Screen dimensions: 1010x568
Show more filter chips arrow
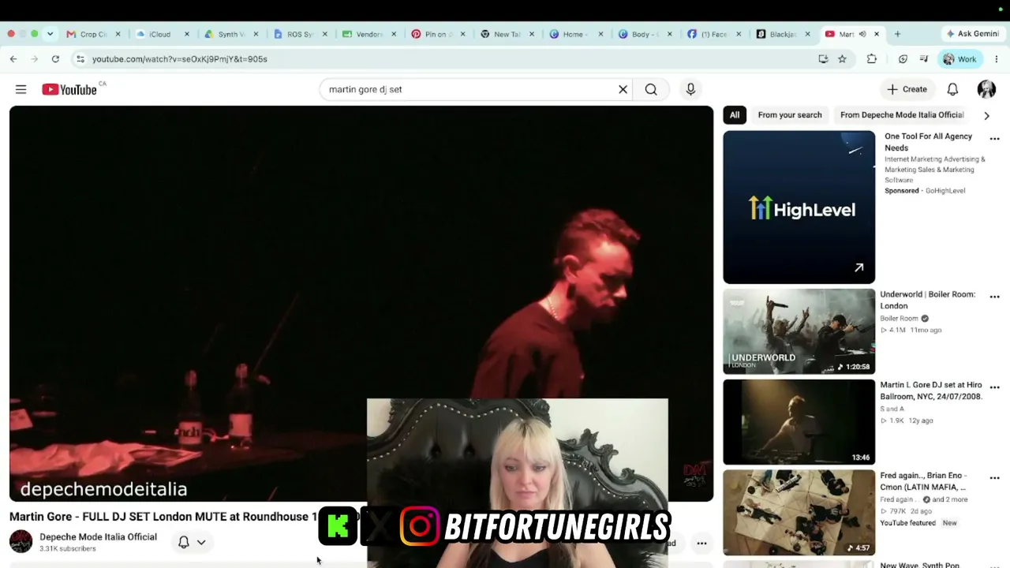tap(986, 115)
